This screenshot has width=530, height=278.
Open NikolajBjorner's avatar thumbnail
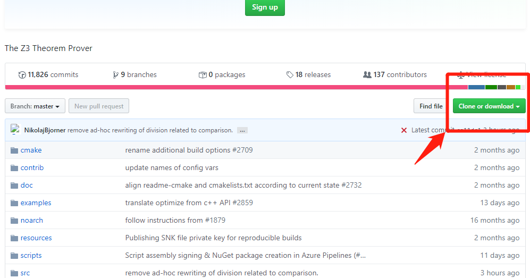pyautogui.click(x=15, y=129)
